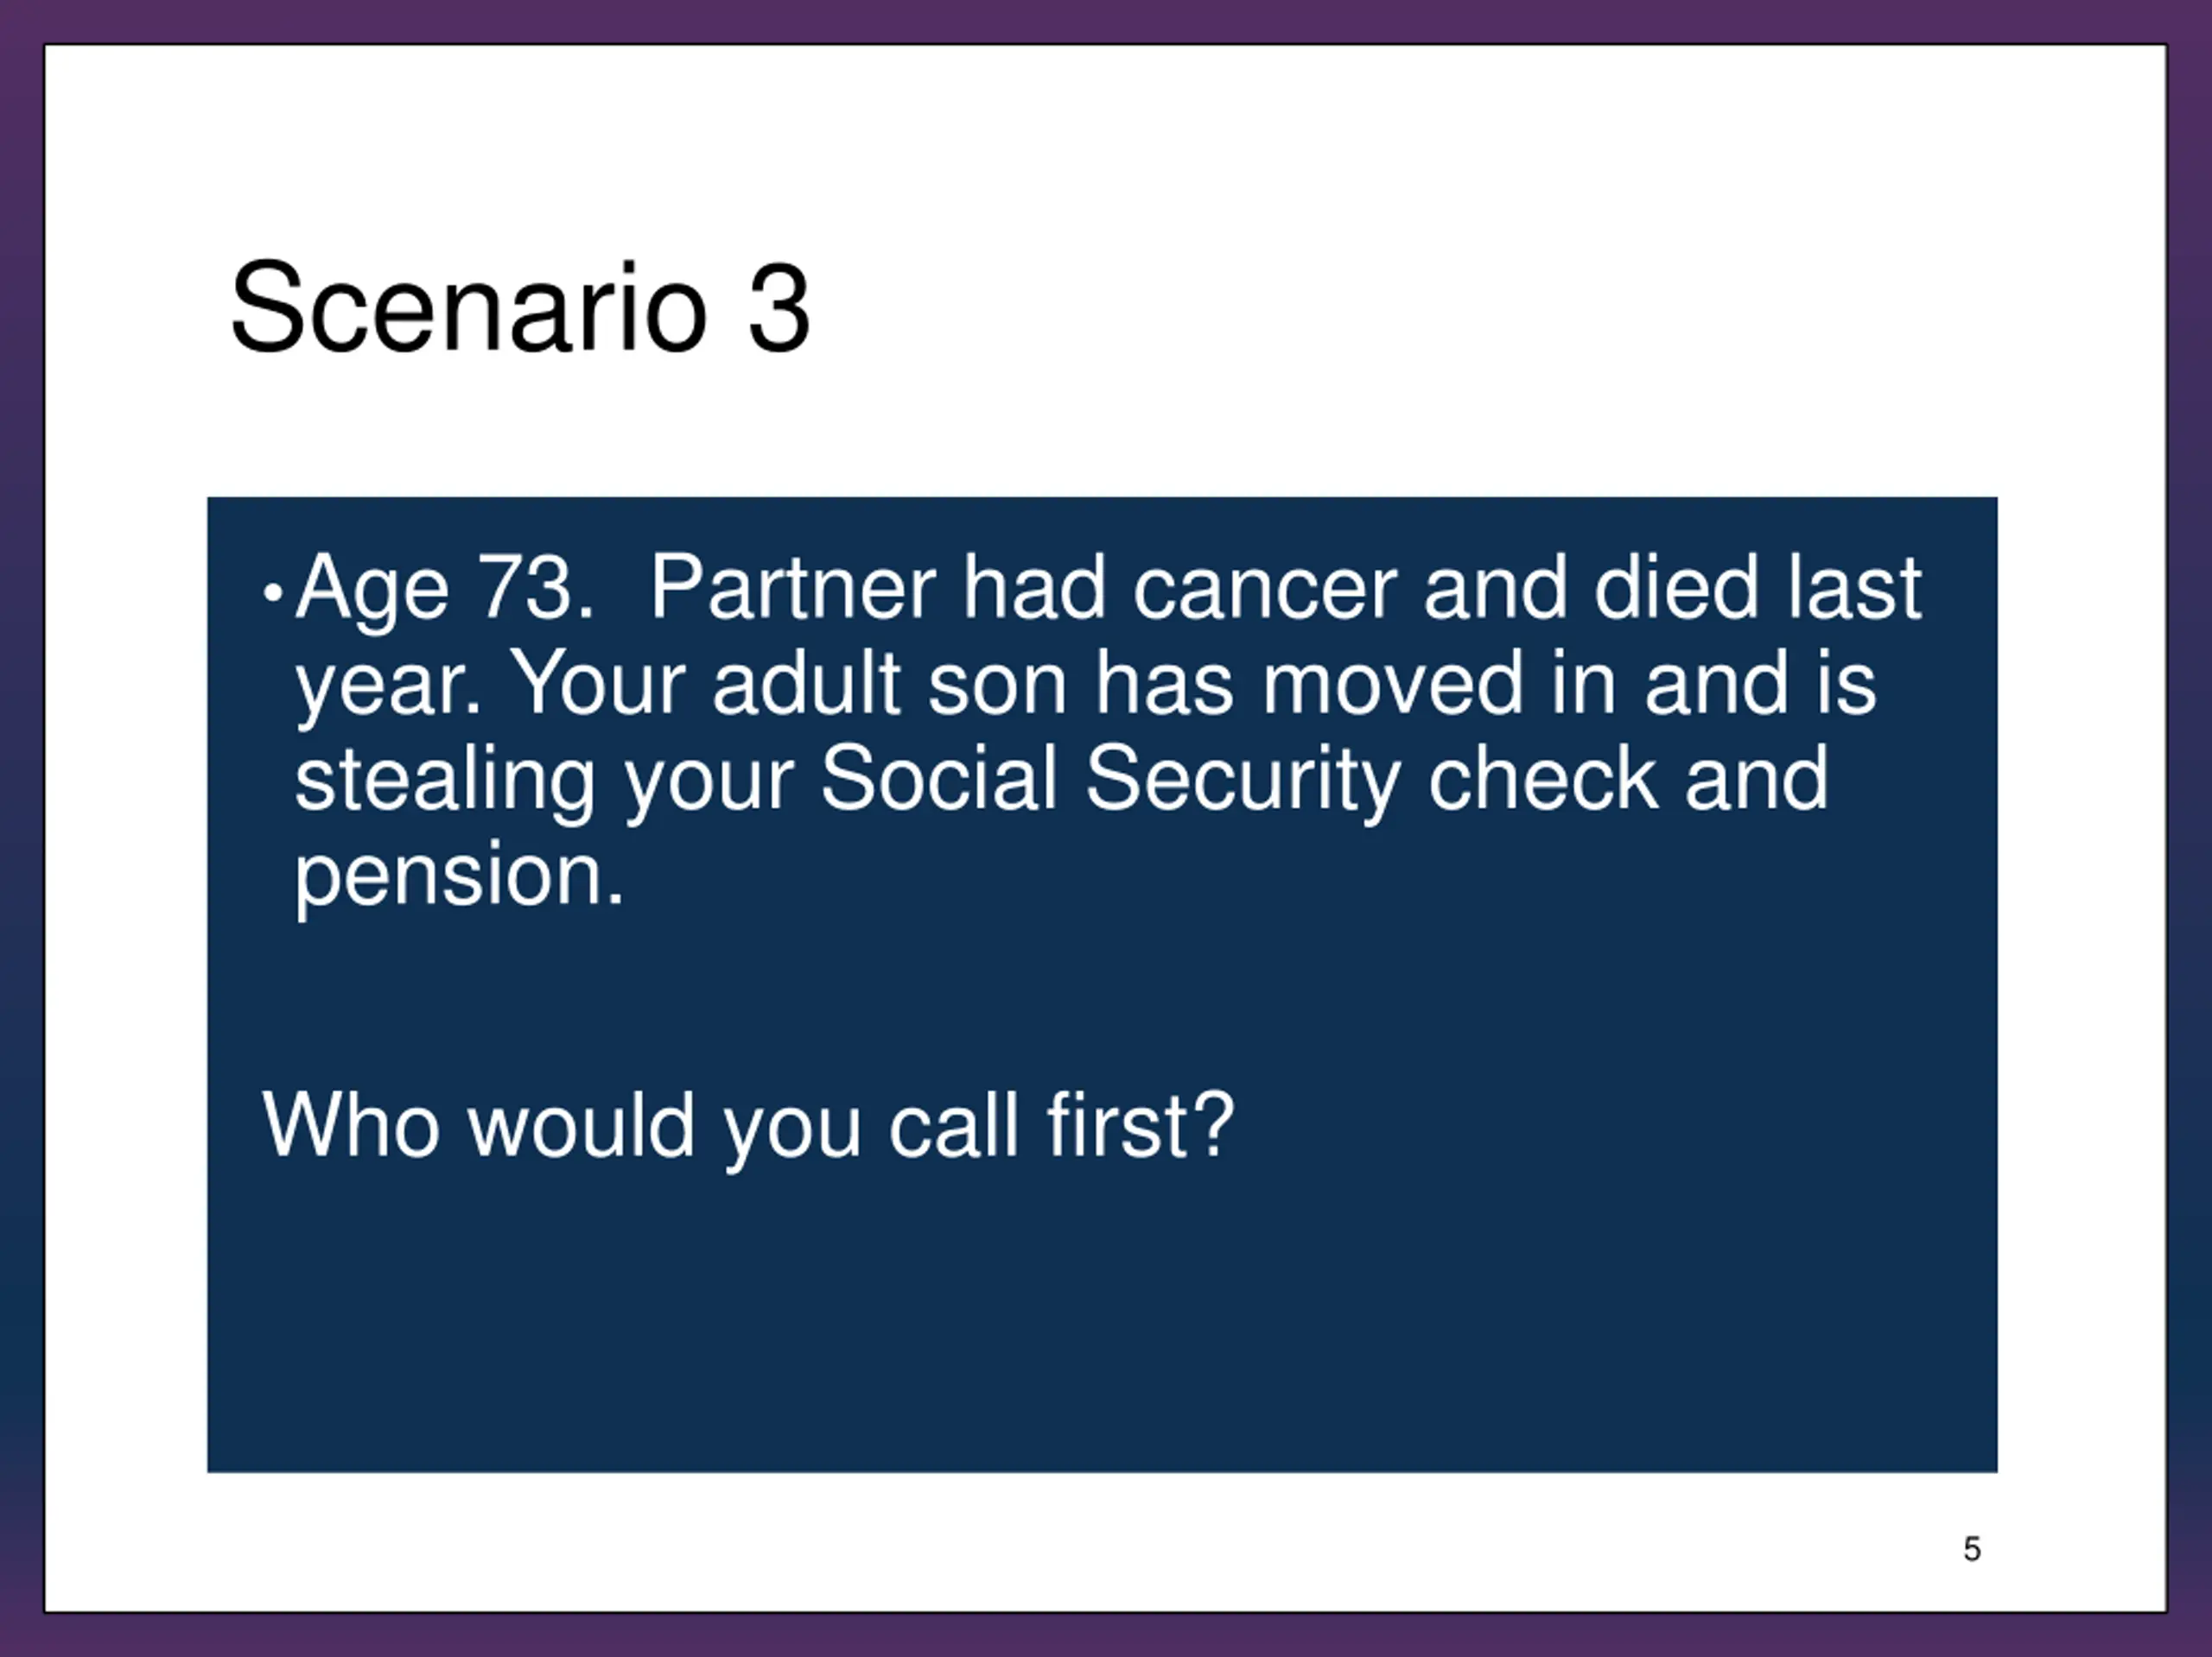Click the "Scenario 3" slide title
Viewport: 2212px width, 1657px height.
click(519, 307)
